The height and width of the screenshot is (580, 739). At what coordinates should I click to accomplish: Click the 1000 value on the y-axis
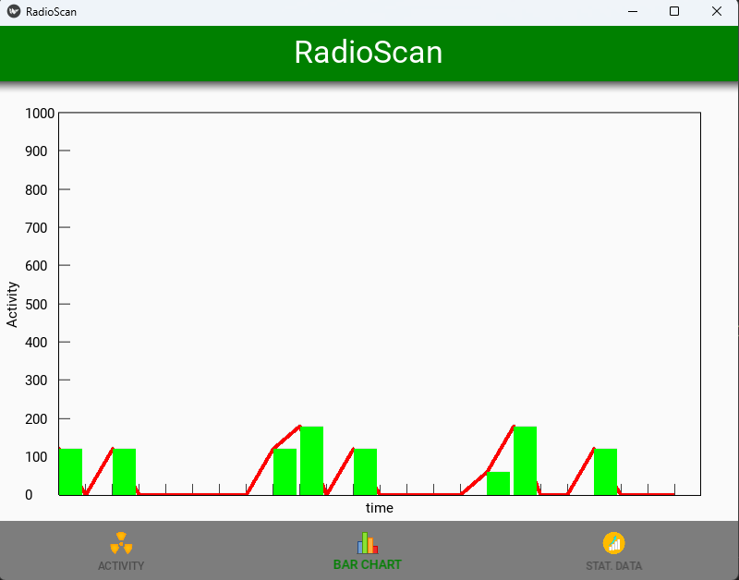(38, 115)
